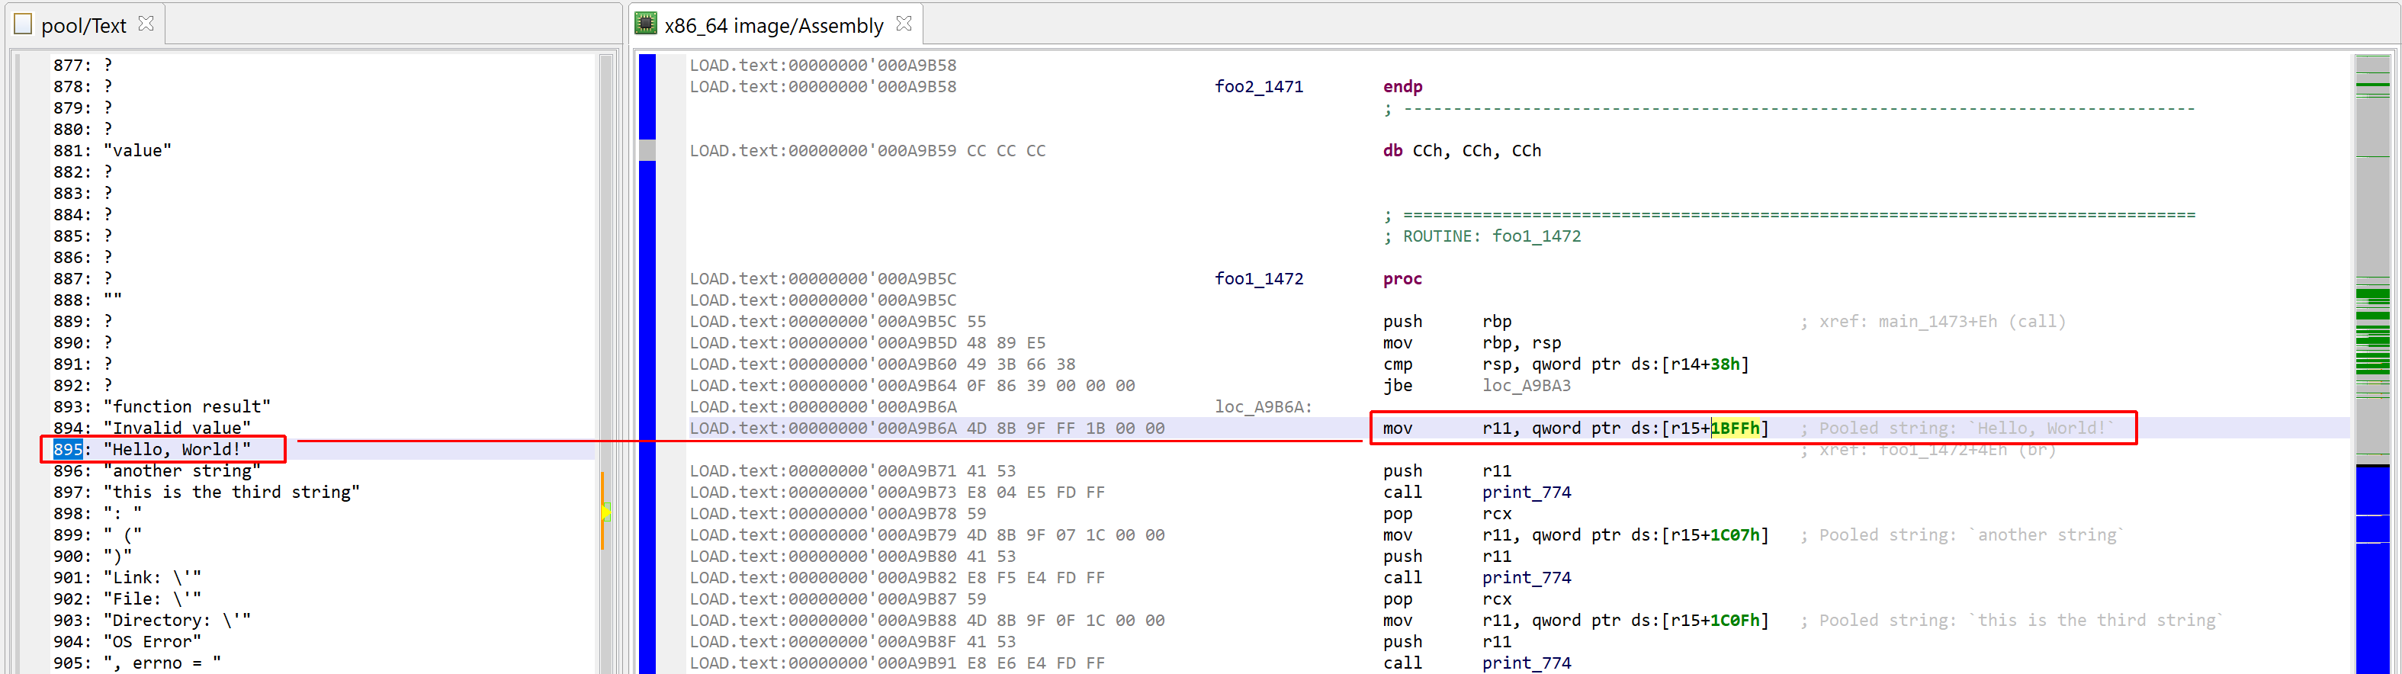
Task: Click the pool/Text vertical scrollbar
Action: click(x=606, y=364)
